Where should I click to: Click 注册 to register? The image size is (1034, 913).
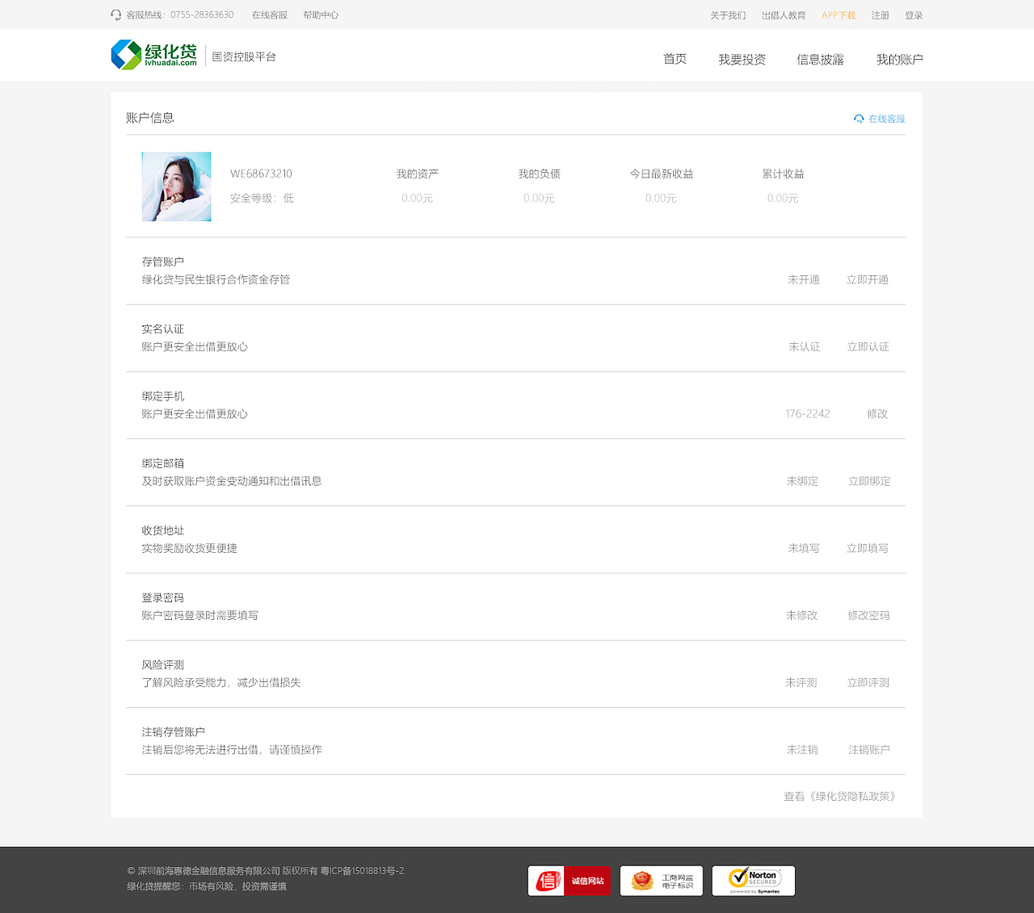pos(880,15)
